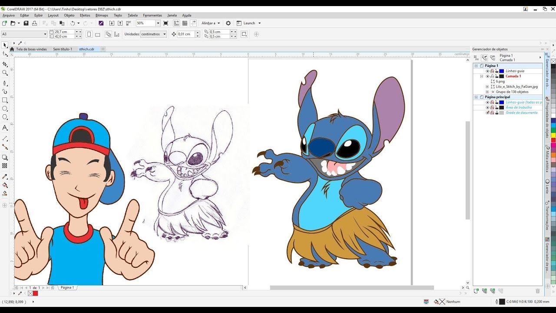
Task: Toggle visibility eye of Linhas-guia on Página 1
Action: pyautogui.click(x=487, y=71)
